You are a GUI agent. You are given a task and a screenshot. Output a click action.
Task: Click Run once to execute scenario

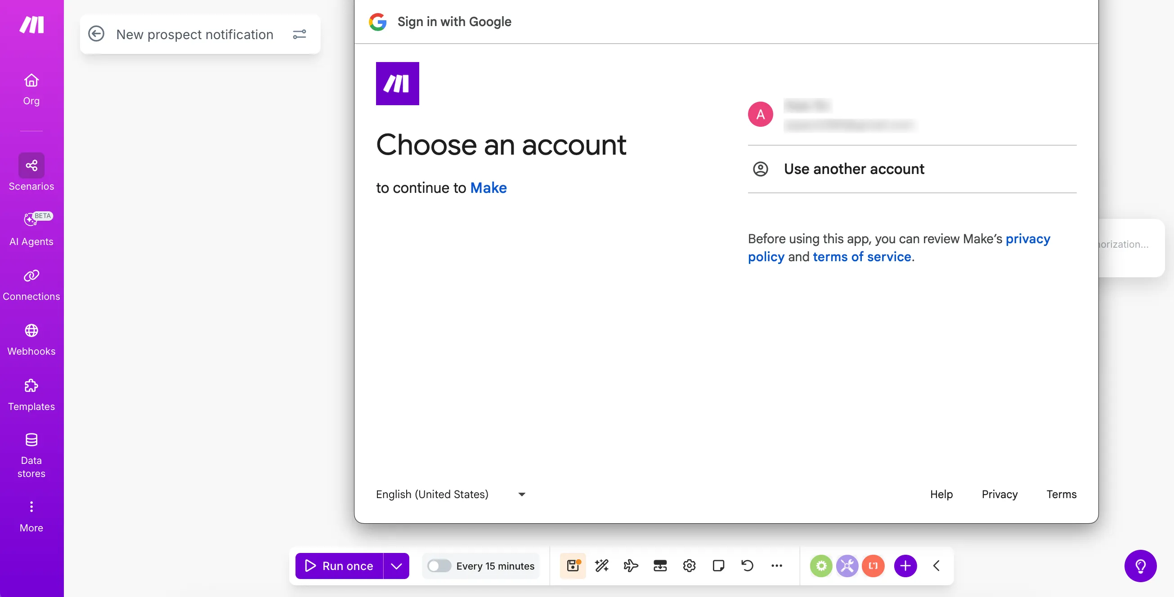pyautogui.click(x=339, y=566)
